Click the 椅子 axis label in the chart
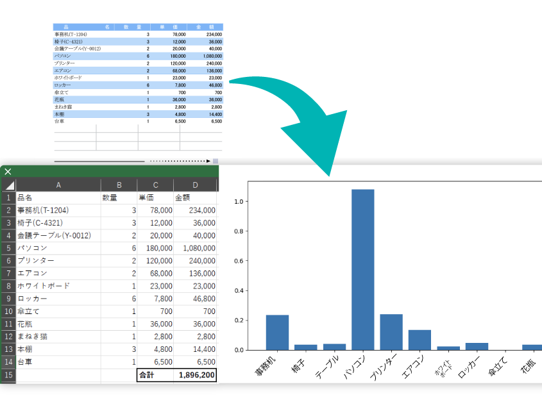 [x=298, y=365]
